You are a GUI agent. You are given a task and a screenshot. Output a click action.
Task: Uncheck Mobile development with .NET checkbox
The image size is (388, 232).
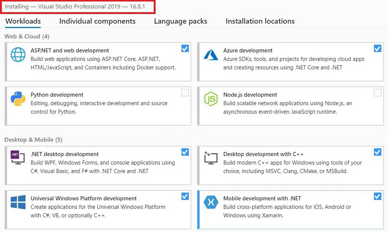(377, 196)
